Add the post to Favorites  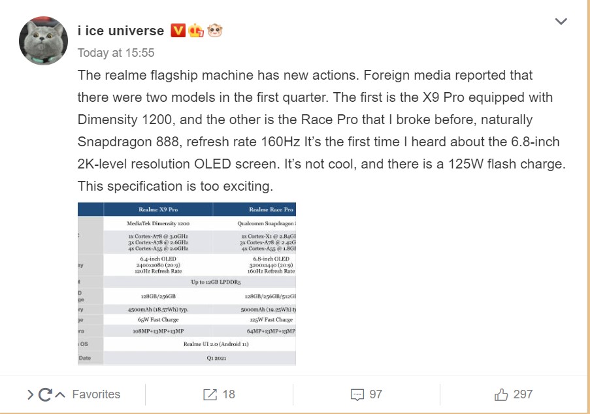(x=96, y=394)
